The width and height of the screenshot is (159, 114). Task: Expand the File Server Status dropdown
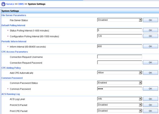tap(120, 20)
